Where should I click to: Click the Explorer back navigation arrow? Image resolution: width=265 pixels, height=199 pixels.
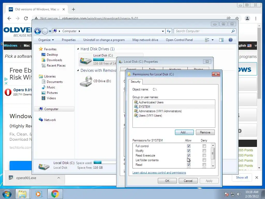click(38, 31)
